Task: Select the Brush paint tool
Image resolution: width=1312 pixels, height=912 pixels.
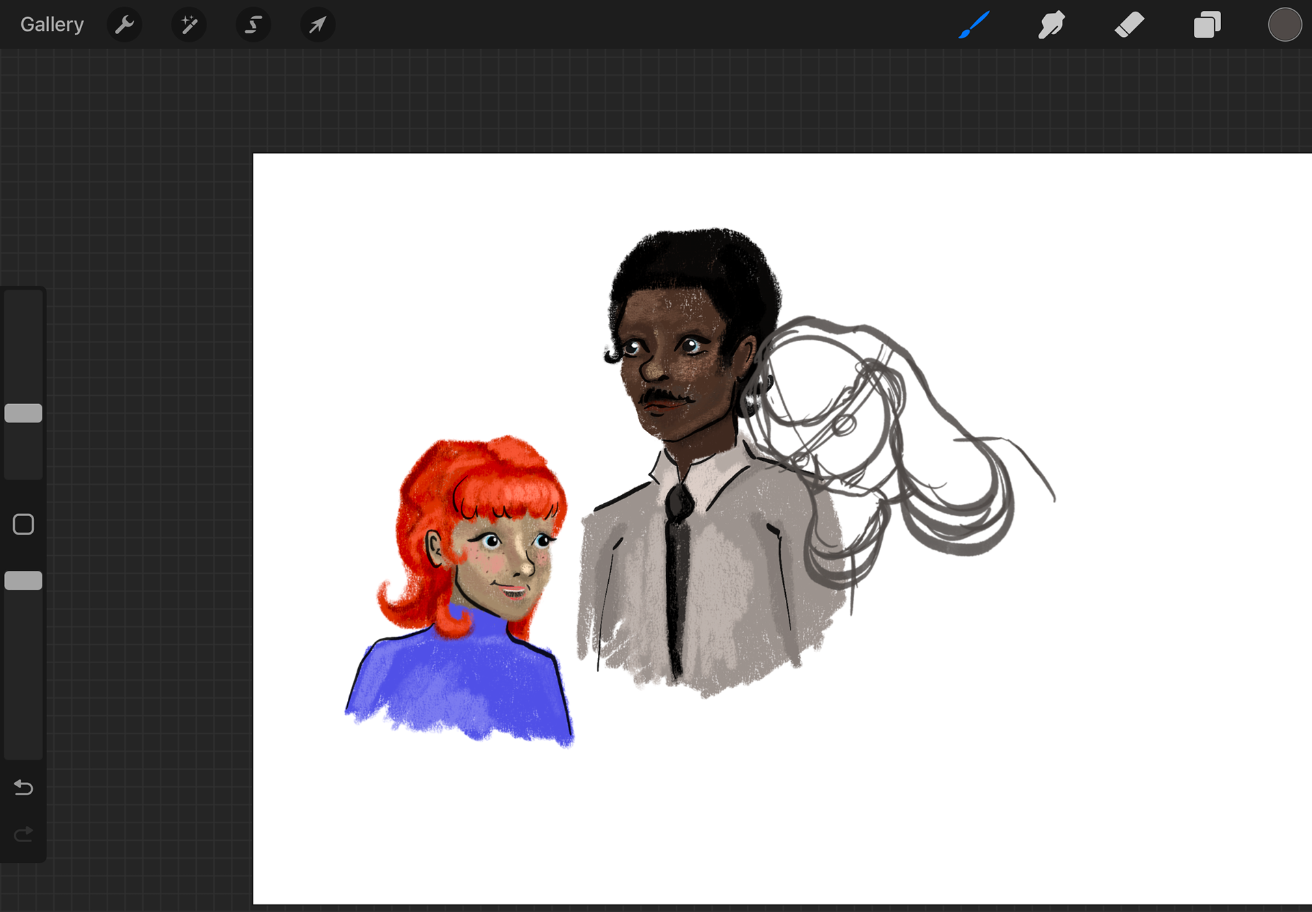Action: click(974, 25)
